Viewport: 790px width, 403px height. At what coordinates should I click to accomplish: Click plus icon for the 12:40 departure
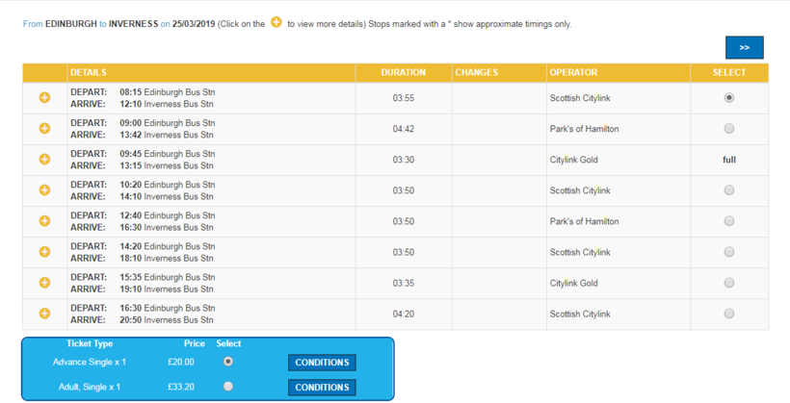[x=44, y=221]
